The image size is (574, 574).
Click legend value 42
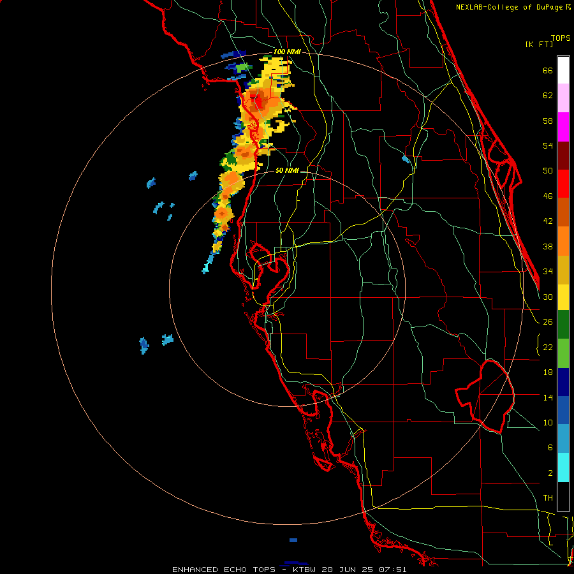[548, 221]
